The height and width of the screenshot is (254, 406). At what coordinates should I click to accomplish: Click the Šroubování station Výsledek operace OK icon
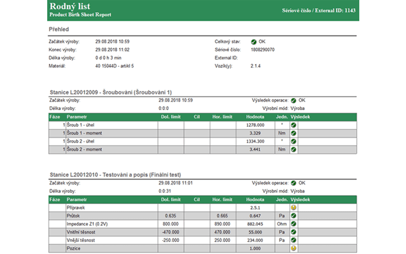[x=294, y=101]
